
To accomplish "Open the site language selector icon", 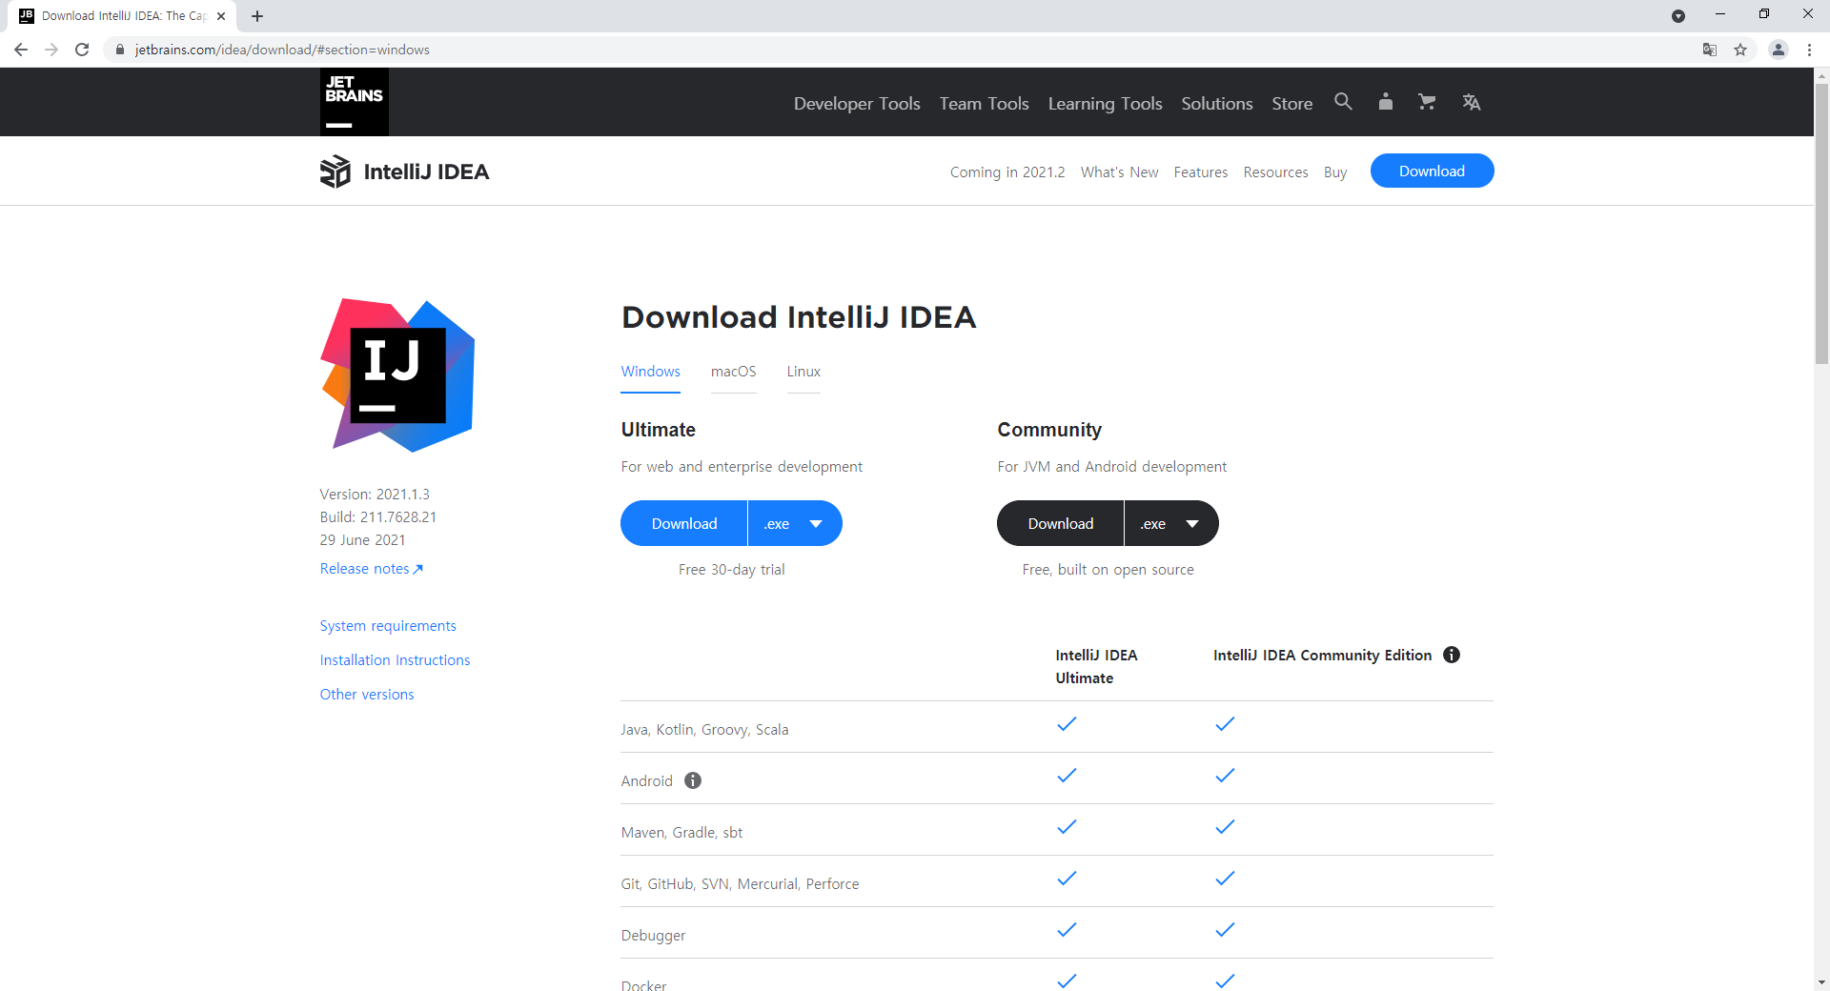I will [x=1471, y=102].
